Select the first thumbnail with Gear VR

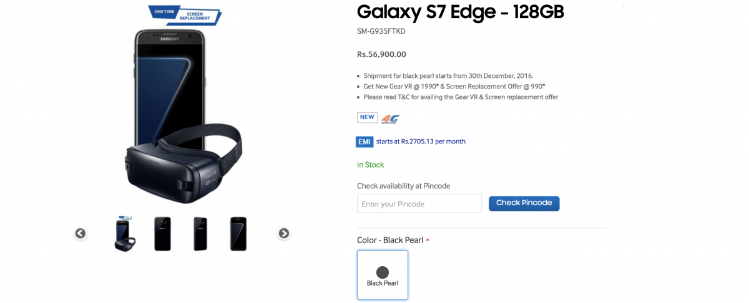(x=125, y=234)
